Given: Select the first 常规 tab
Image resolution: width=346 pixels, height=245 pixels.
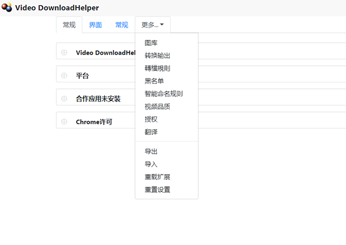Looking at the screenshot, I should coord(69,25).
